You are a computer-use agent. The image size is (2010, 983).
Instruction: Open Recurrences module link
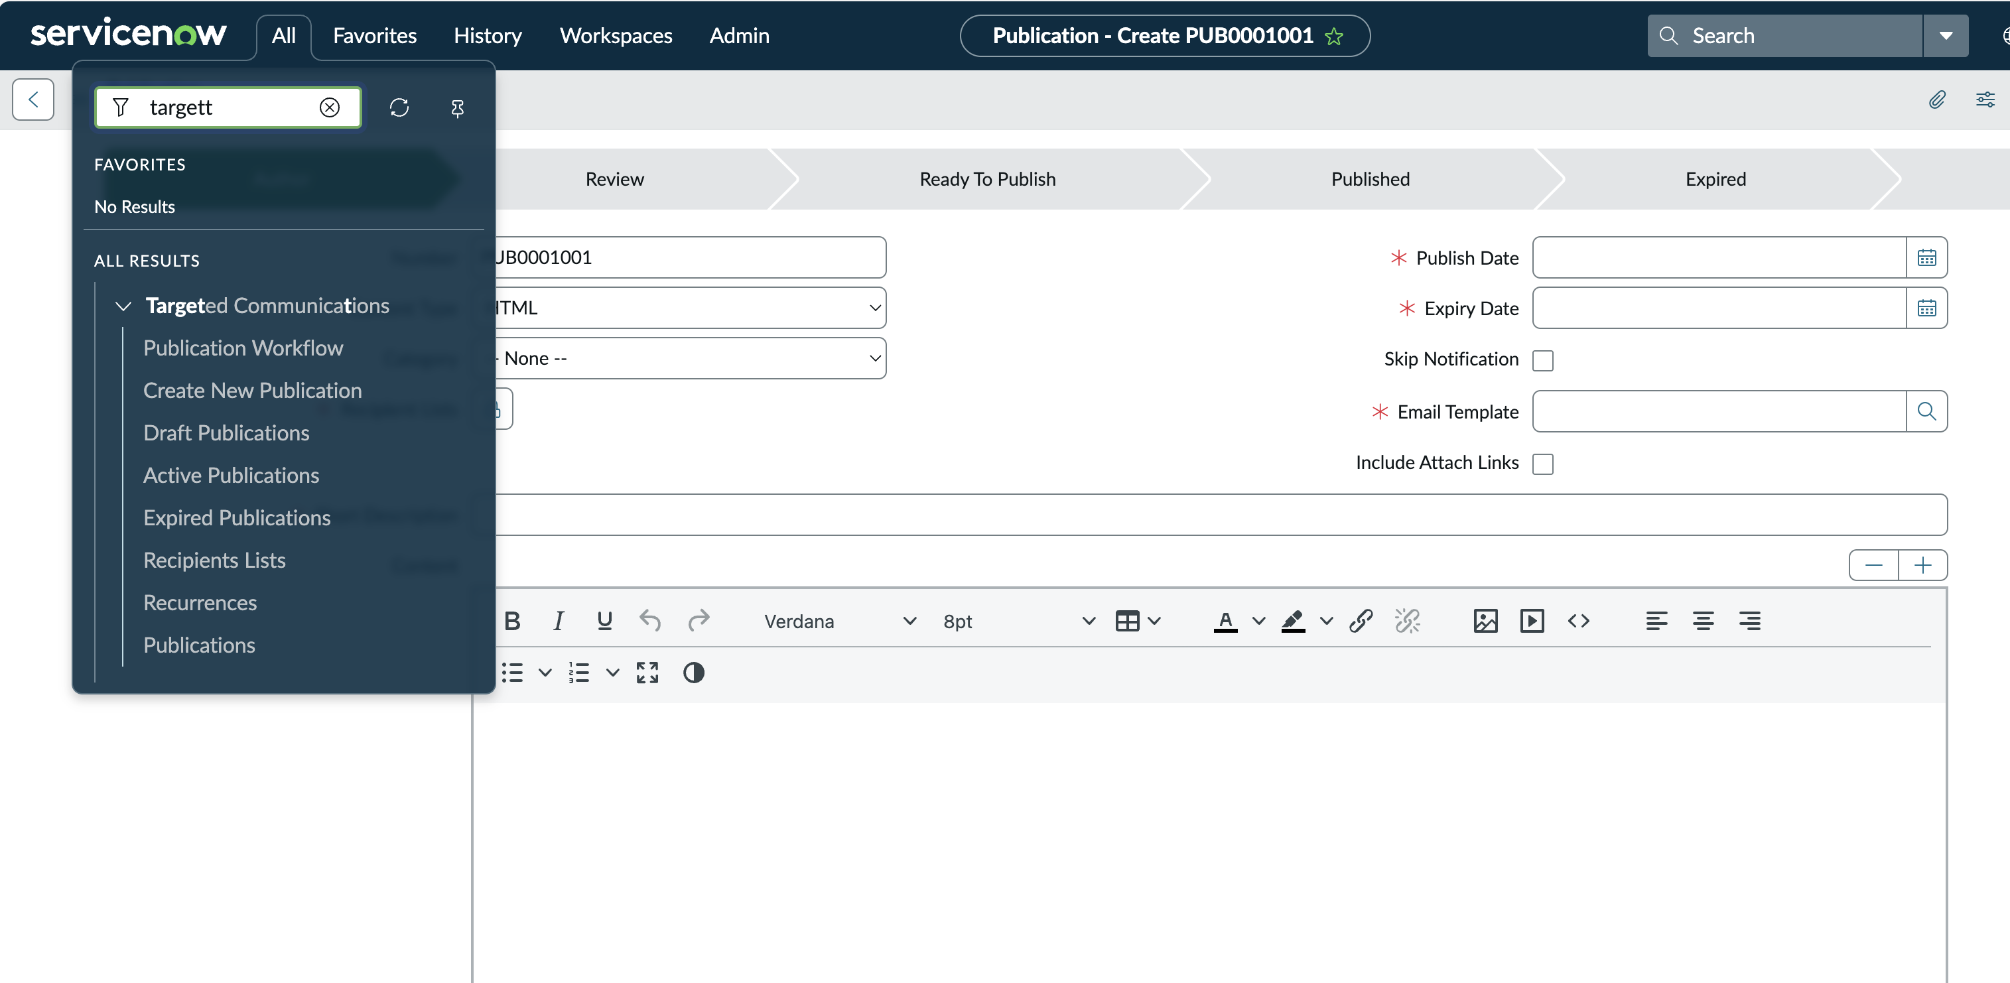click(x=200, y=603)
